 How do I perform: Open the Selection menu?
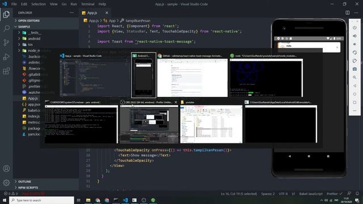pos(39,4)
